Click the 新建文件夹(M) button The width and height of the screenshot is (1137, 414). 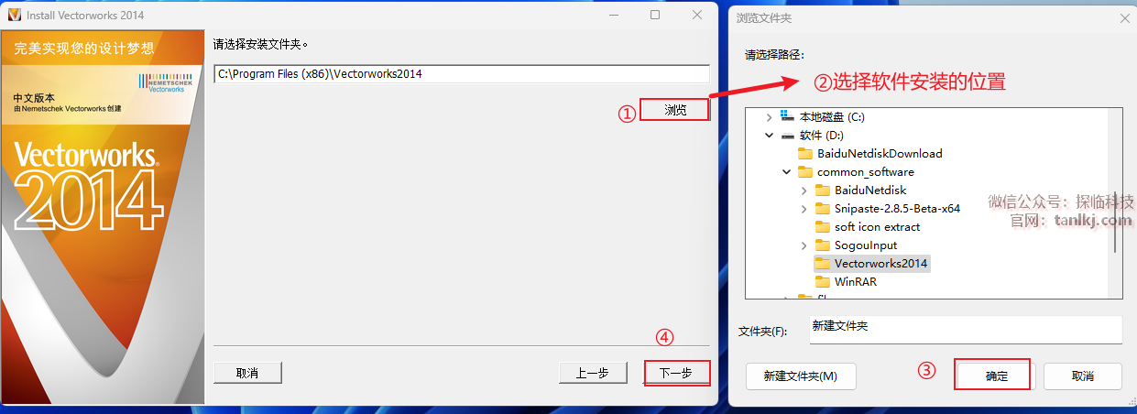click(802, 376)
